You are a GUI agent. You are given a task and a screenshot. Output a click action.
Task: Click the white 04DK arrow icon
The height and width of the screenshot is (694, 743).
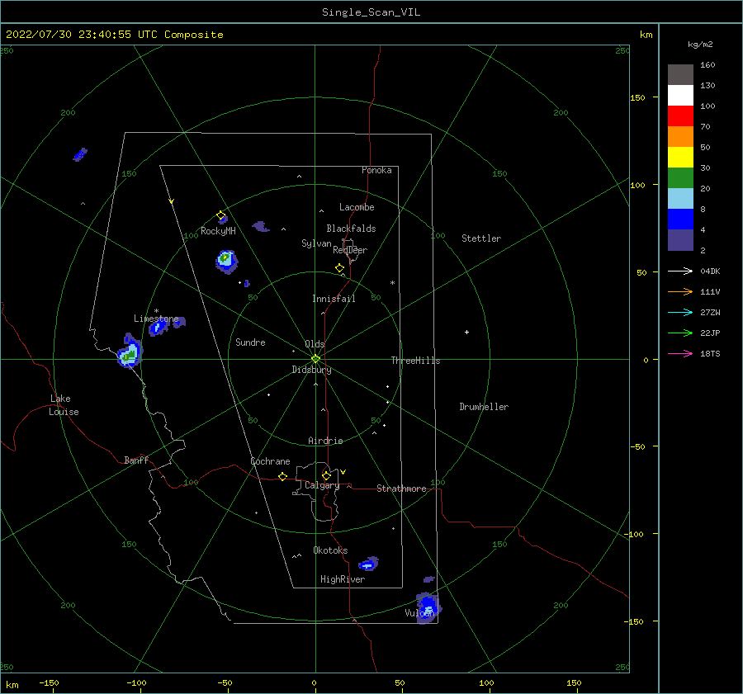(680, 271)
